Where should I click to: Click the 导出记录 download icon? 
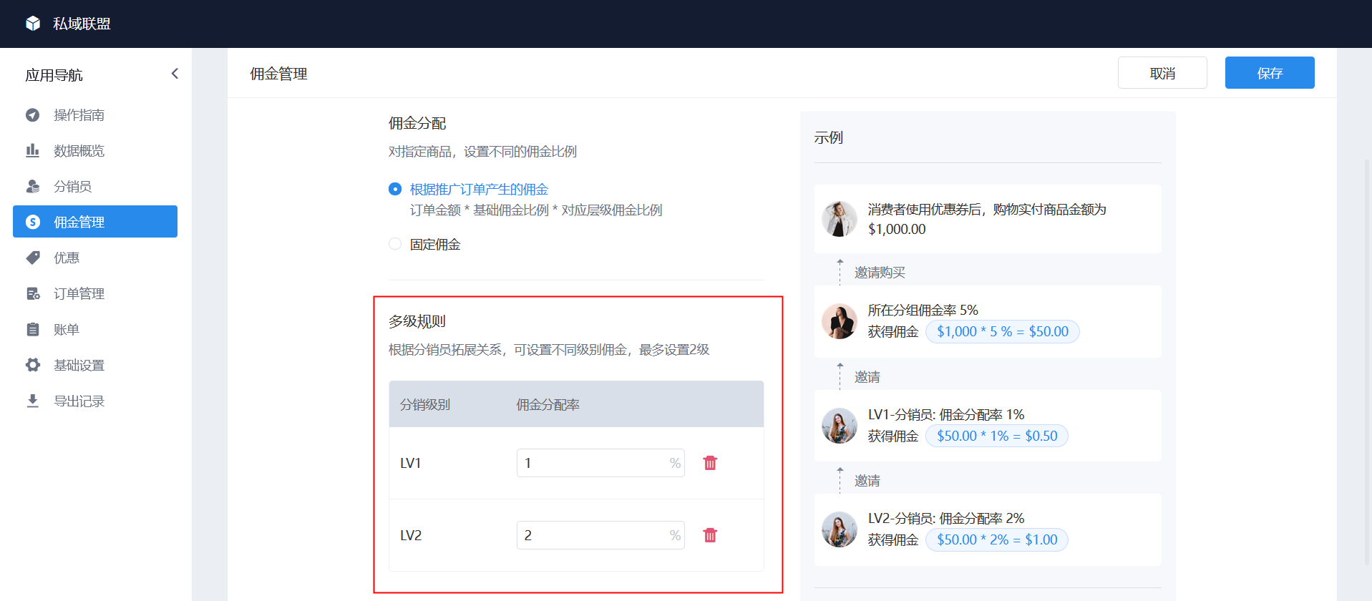pyautogui.click(x=33, y=401)
